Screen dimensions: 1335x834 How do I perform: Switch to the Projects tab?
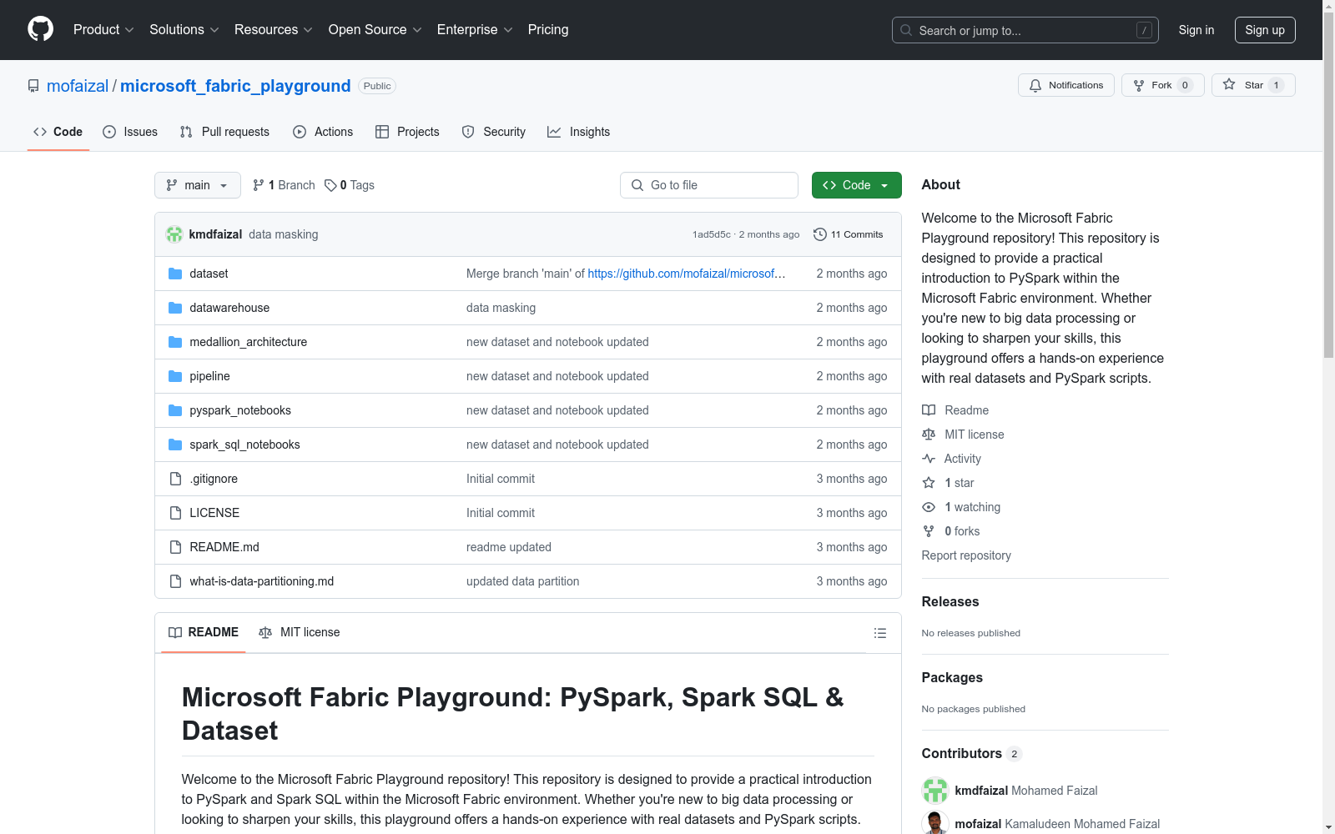(407, 132)
